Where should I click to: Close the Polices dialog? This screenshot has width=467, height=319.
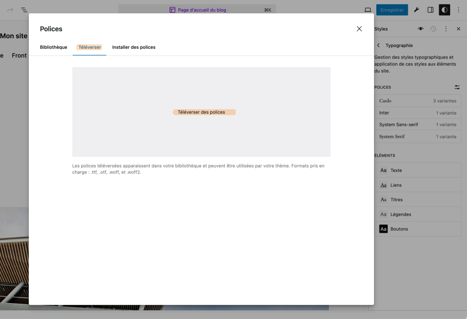[359, 29]
